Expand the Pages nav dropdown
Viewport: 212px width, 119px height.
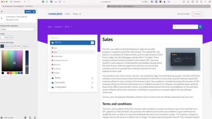(77, 14)
